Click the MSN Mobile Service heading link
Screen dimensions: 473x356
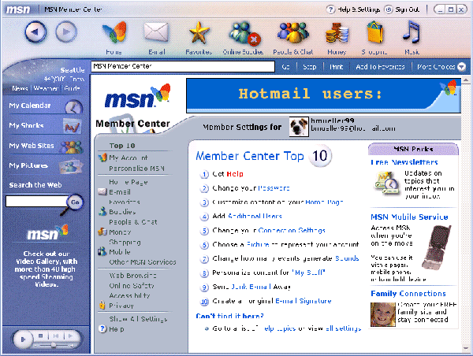point(409,217)
